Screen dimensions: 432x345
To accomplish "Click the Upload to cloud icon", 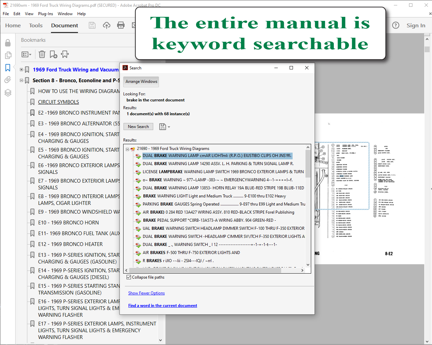I will 107,25.
